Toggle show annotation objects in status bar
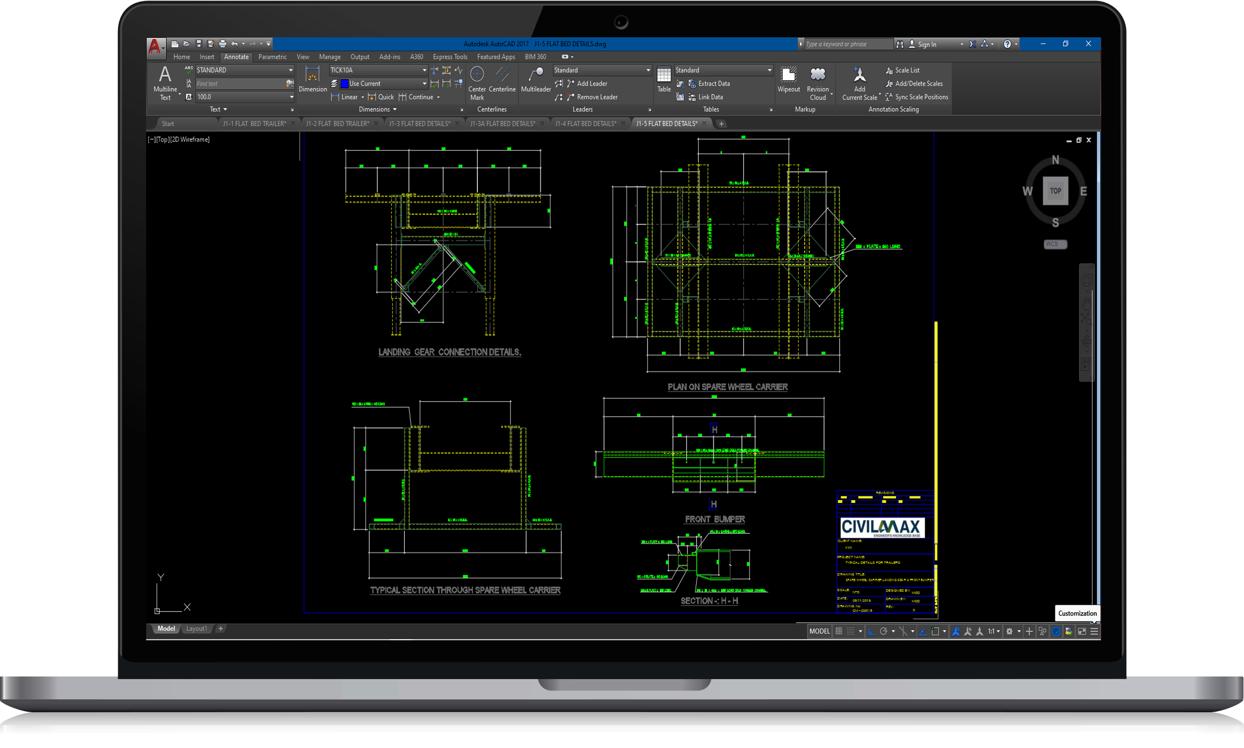The image size is (1244, 748). pos(956,631)
